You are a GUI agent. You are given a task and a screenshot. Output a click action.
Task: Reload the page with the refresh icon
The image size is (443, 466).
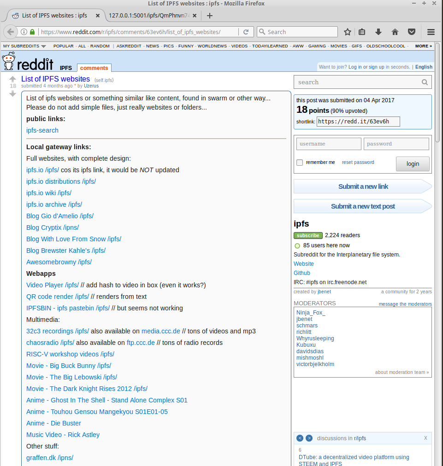coord(246,32)
